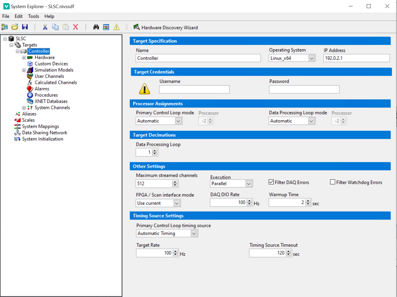Click the Target Rate value field
The image size is (397, 297).
[x=154, y=253]
